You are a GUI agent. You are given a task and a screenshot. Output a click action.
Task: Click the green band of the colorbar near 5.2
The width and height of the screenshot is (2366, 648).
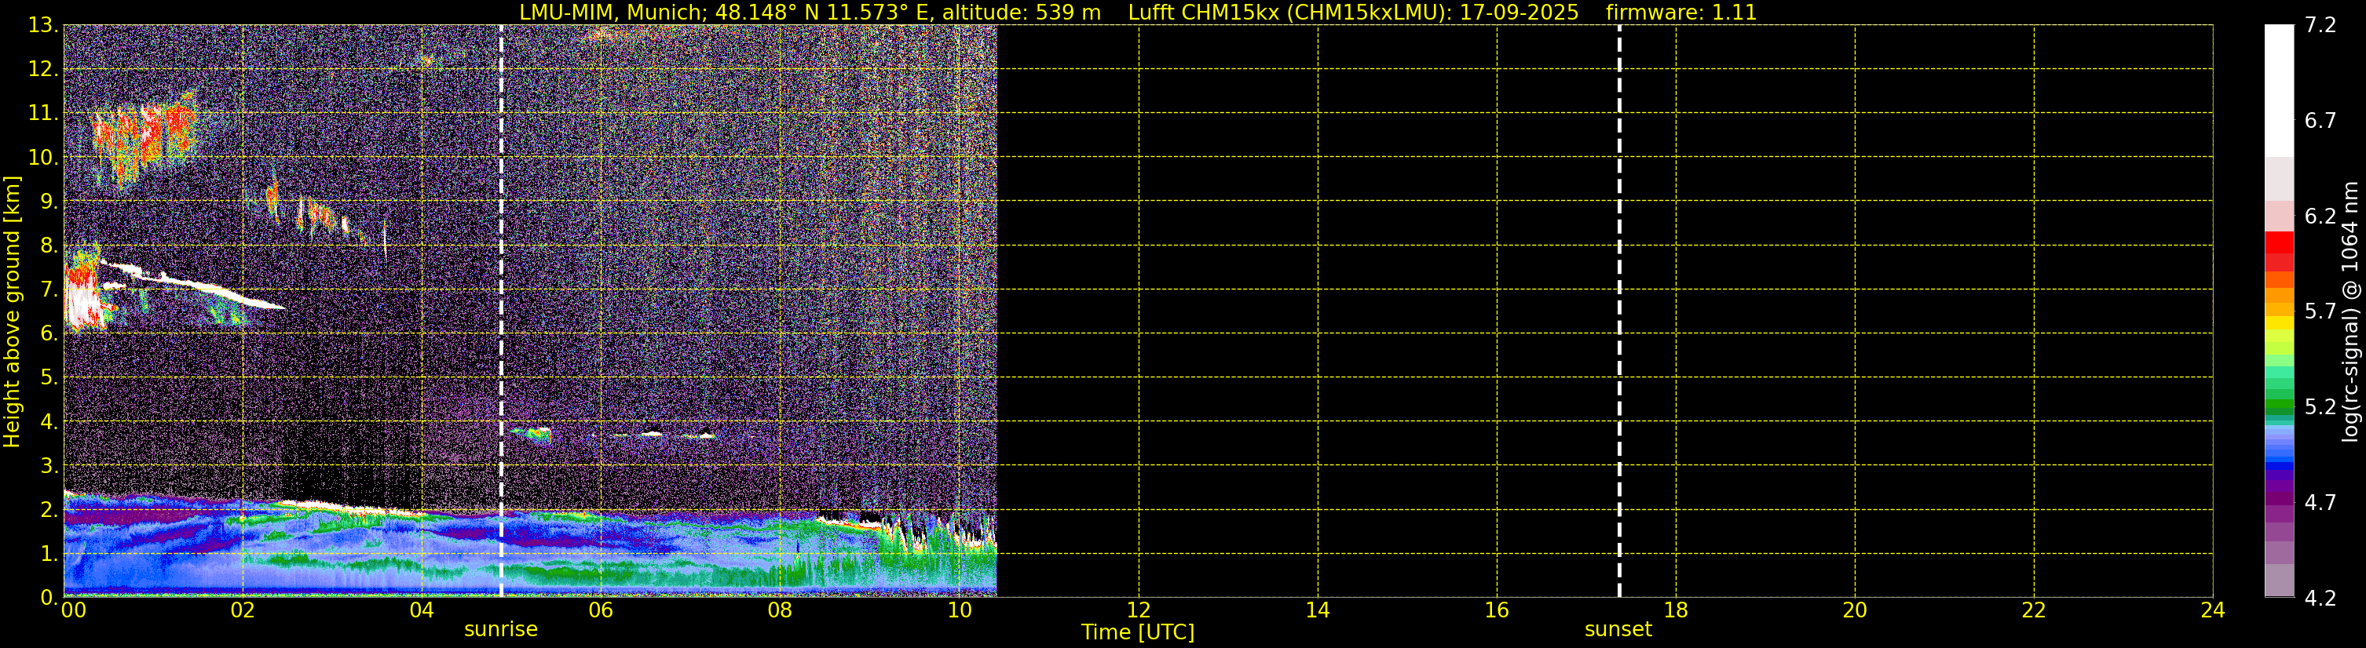2279,406
